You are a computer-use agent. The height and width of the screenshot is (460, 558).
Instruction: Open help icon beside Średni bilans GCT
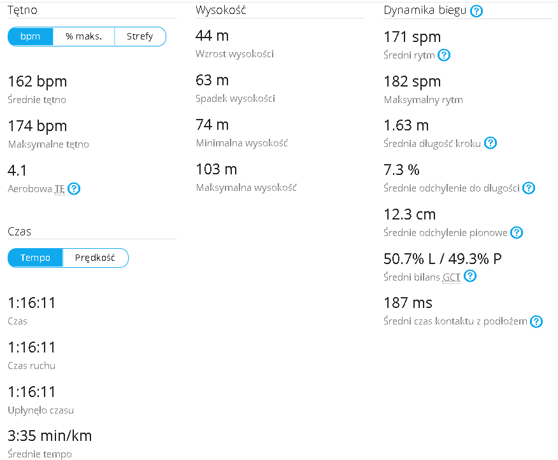coord(470,276)
